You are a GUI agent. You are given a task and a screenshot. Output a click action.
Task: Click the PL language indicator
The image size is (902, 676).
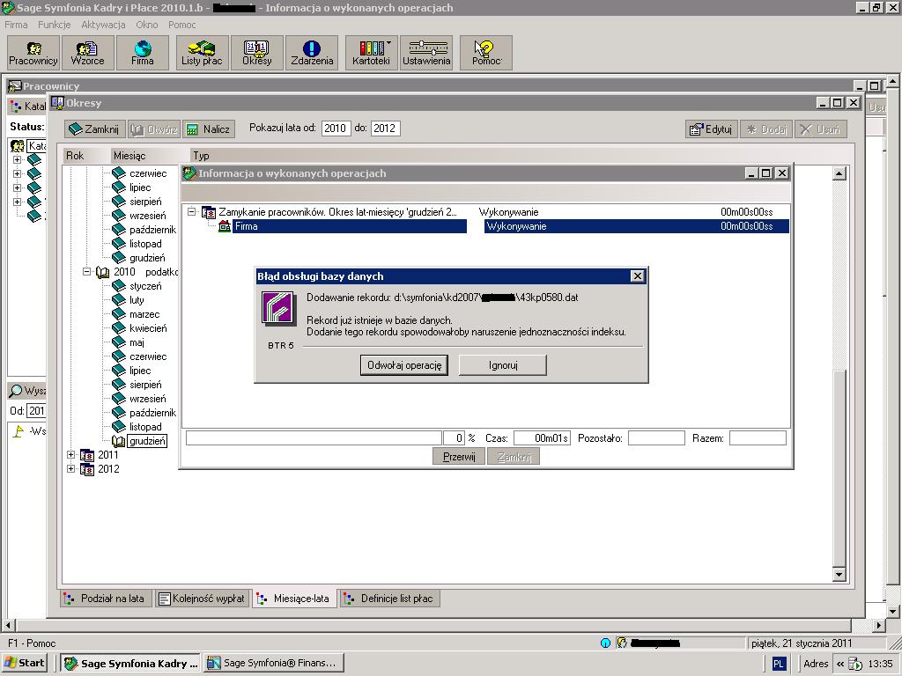click(x=778, y=664)
